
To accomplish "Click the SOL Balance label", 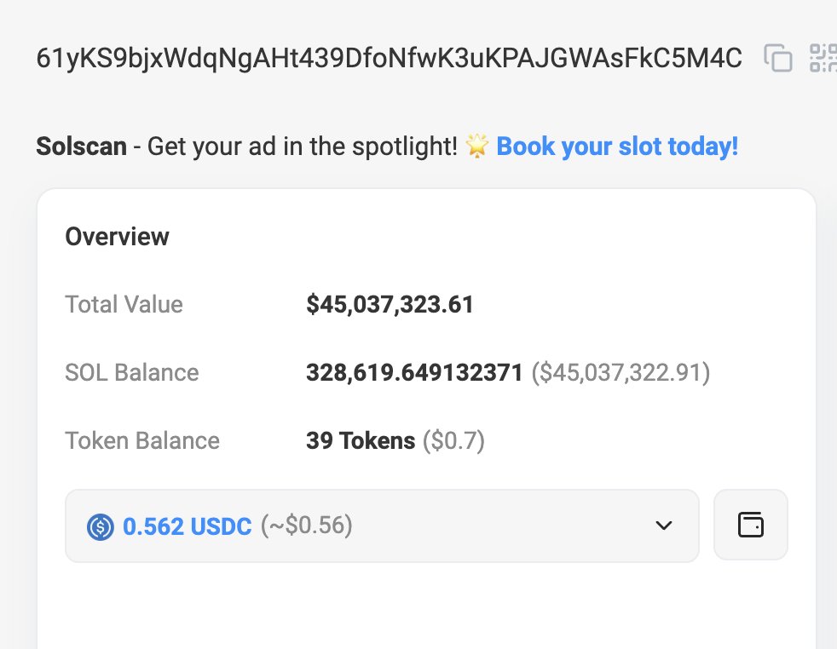I will [x=131, y=372].
